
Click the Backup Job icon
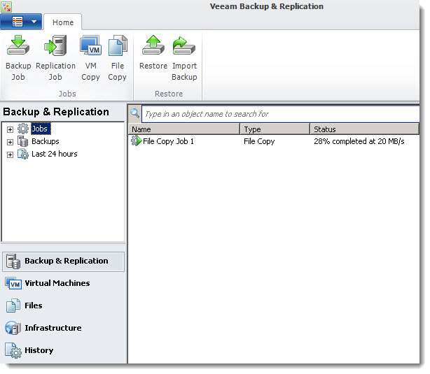[18, 45]
